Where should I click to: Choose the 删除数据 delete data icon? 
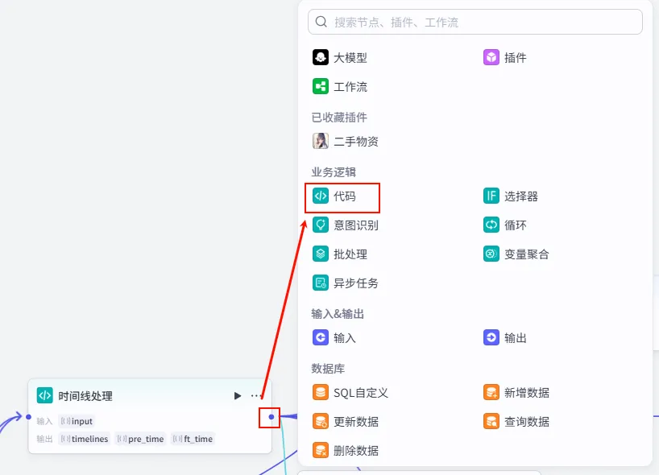321,450
